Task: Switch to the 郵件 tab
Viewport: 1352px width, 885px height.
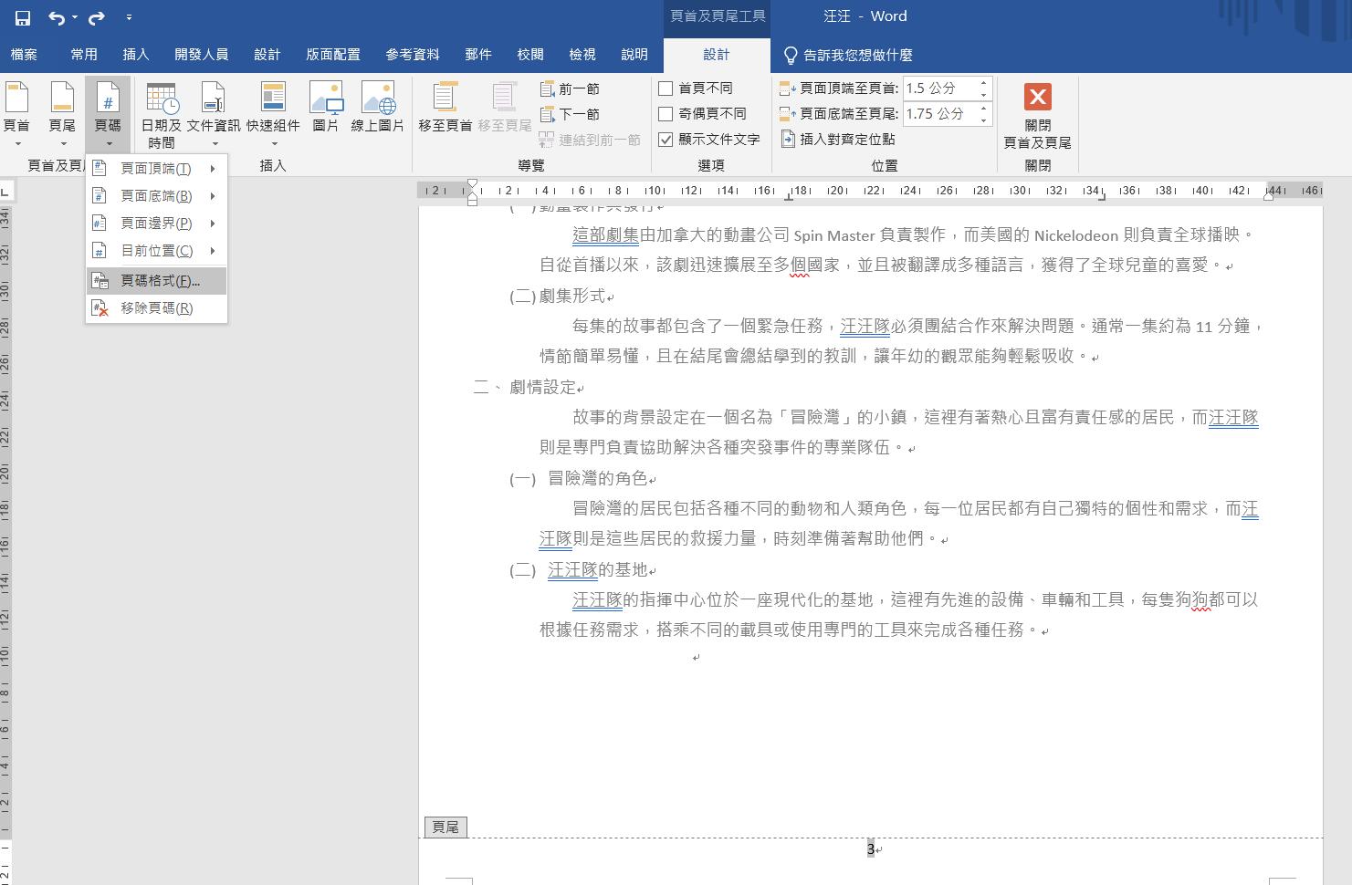Action: (x=478, y=55)
